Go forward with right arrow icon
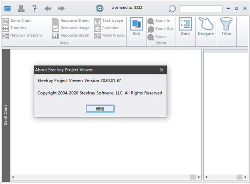Image resolution: width=250 pixels, height=184 pixels. pos(61,8)
